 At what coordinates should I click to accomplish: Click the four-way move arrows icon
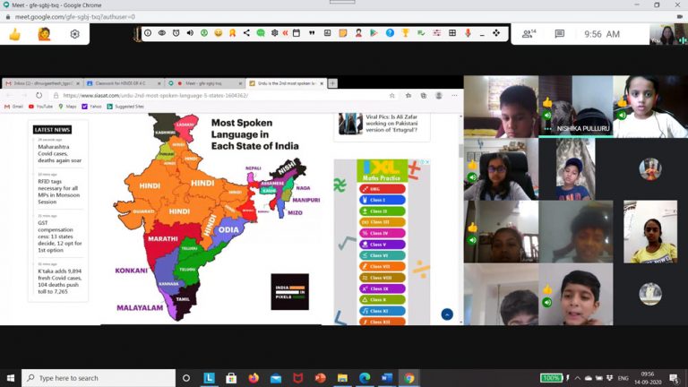pyautogui.click(x=496, y=33)
